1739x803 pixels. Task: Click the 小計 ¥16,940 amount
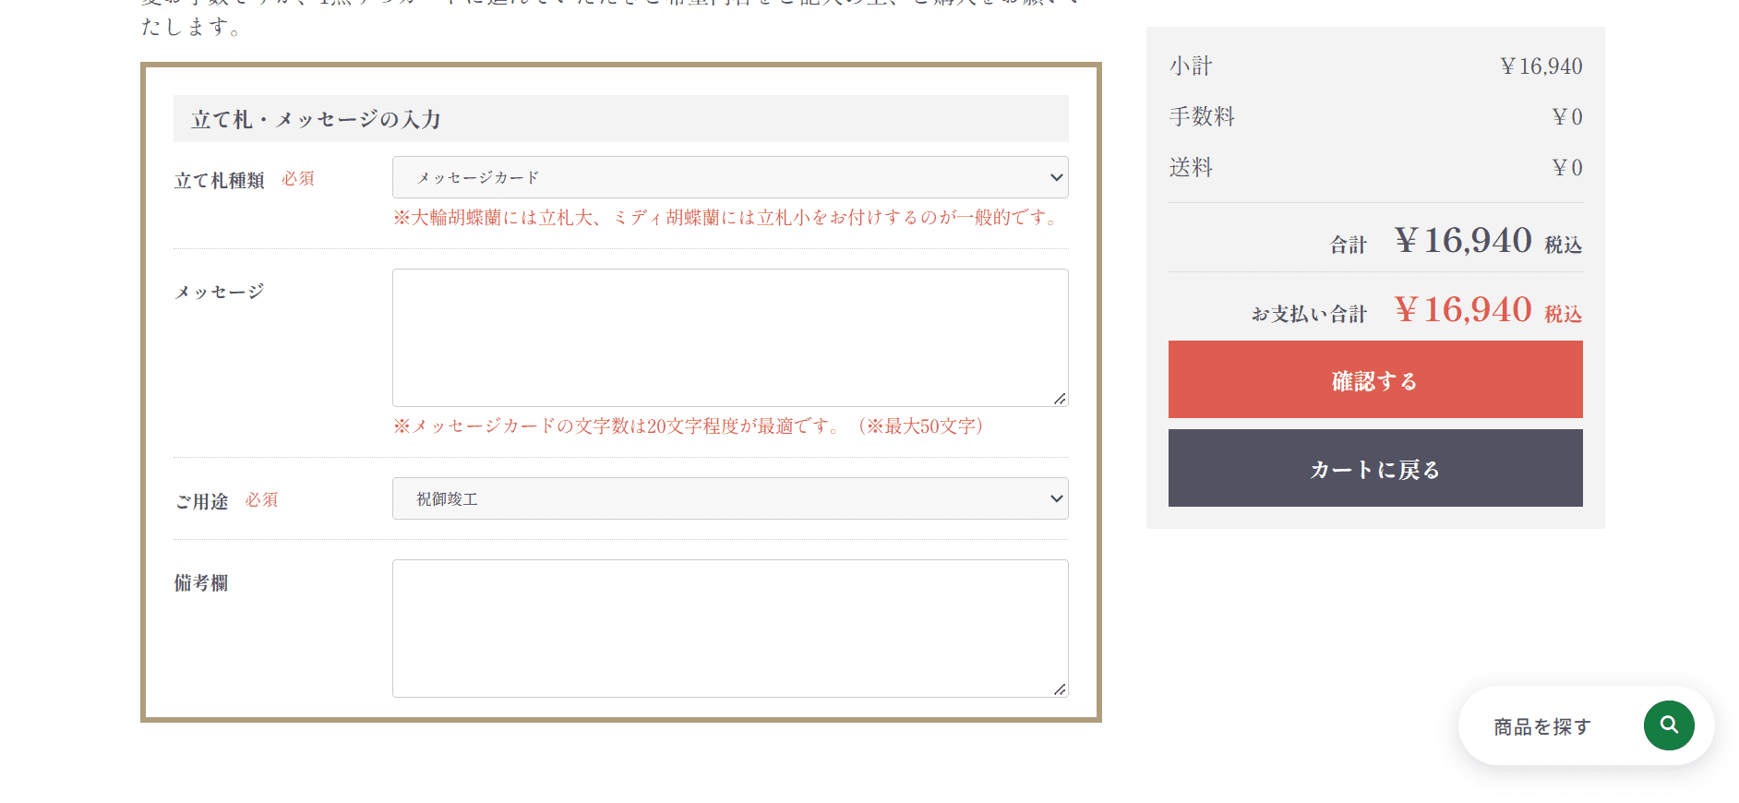1541,66
